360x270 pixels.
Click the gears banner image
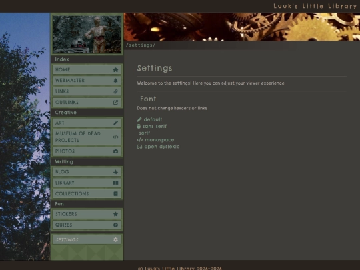242,27
